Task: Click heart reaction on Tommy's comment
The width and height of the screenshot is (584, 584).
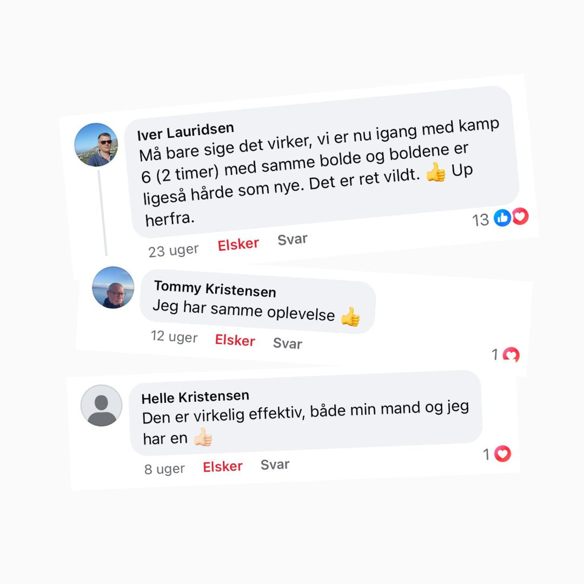Action: coord(511,355)
